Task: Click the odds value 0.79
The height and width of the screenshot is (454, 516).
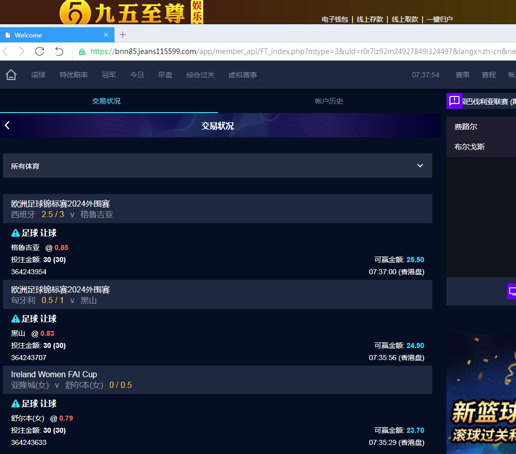Action: (x=66, y=419)
